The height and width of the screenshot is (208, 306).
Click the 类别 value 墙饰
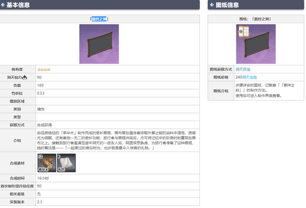point(41,109)
